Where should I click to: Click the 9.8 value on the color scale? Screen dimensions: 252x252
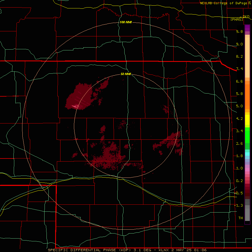[239, 31]
